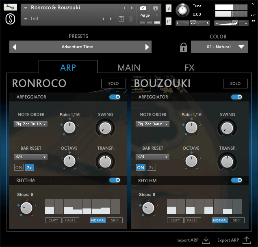Click the Tune knob
Screen dimensions: 258x247
click(182, 10)
